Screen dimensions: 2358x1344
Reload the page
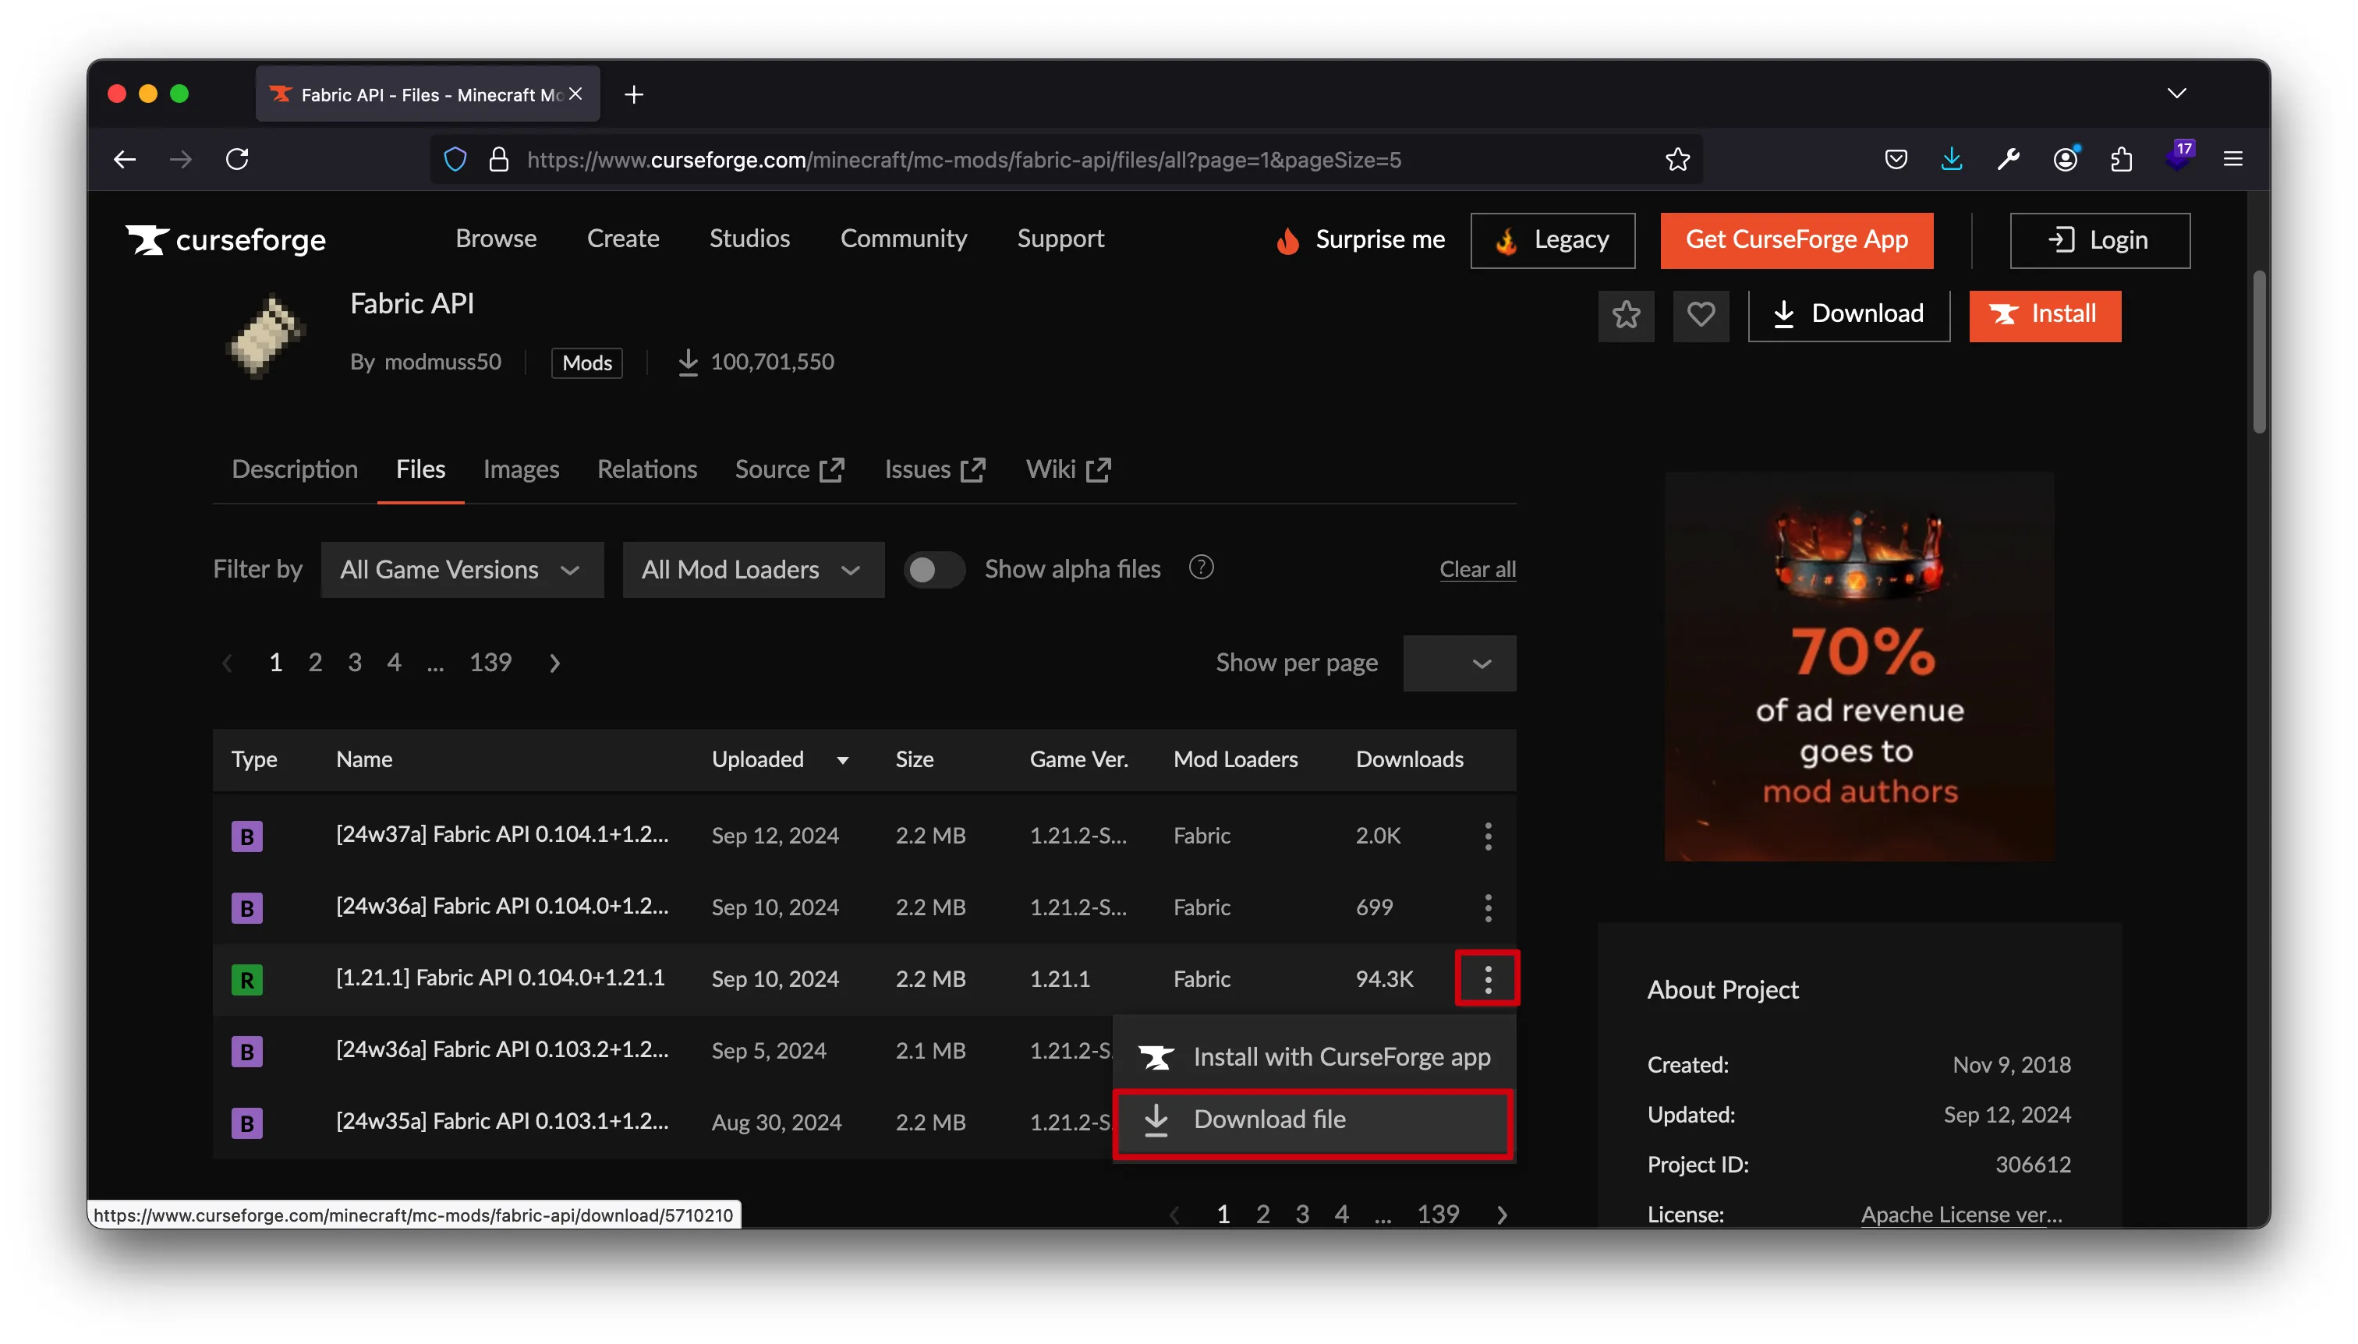coord(237,160)
